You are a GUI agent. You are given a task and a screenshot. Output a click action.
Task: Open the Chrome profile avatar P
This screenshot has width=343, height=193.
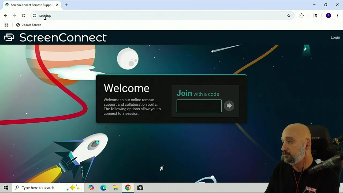pyautogui.click(x=328, y=16)
